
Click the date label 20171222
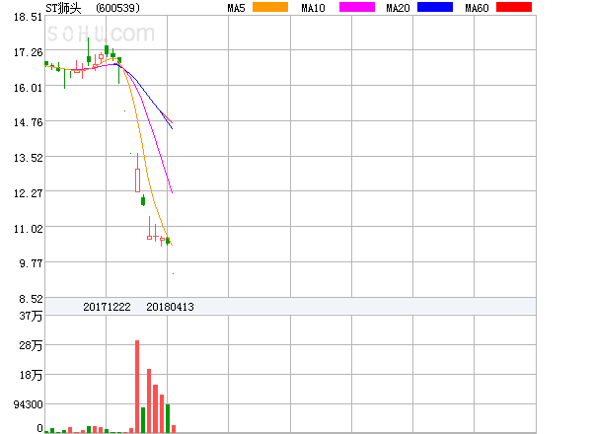tap(107, 307)
